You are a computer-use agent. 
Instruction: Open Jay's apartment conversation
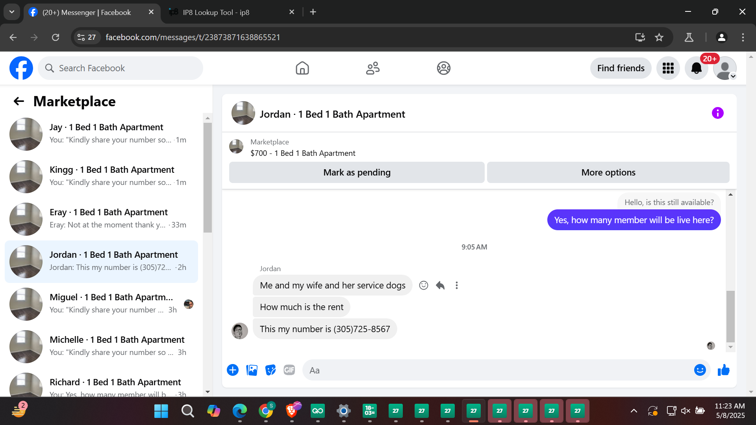click(x=101, y=134)
